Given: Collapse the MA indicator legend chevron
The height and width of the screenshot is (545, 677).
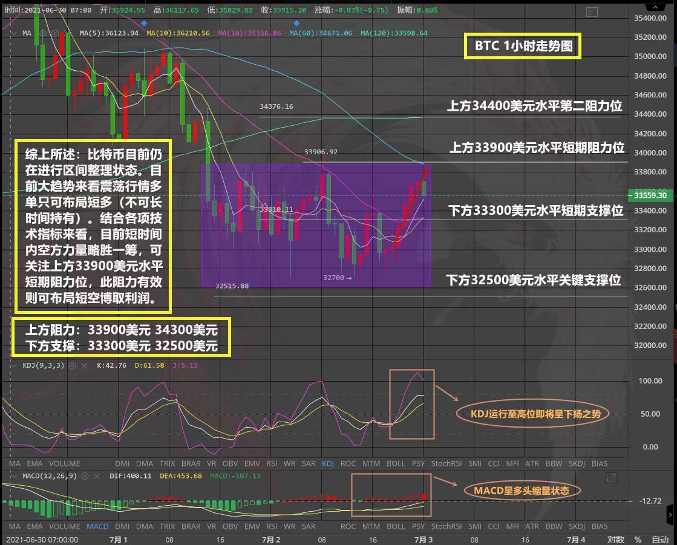Looking at the screenshot, I should coord(15,33).
